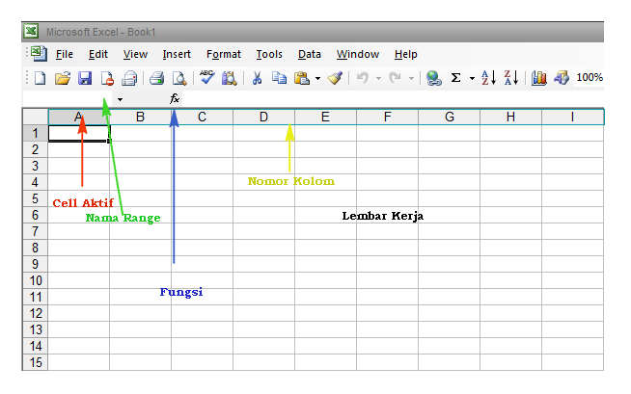Screen dimensions: 631x394
Task: Open the Name Box dropdown arrow
Action: [120, 99]
